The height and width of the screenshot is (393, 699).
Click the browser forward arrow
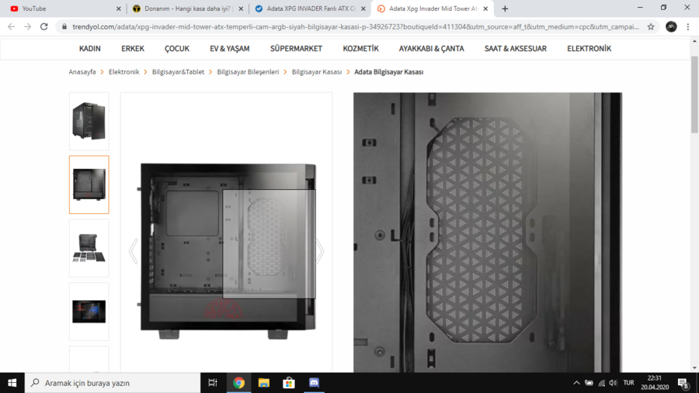(x=28, y=26)
